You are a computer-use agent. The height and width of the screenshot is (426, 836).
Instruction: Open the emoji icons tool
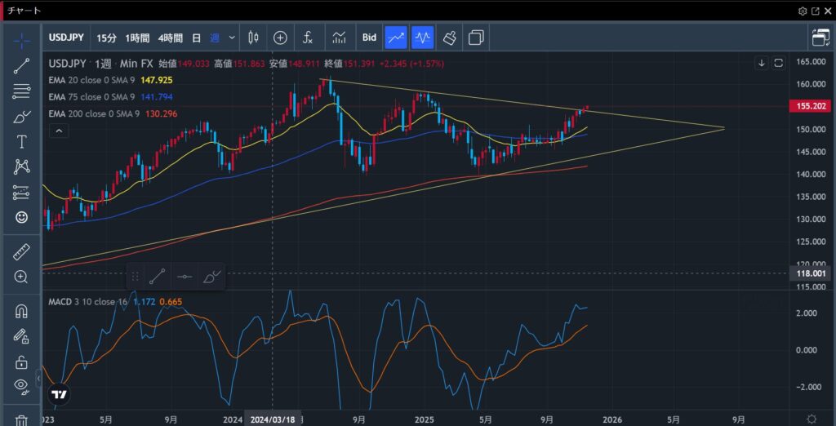point(21,218)
